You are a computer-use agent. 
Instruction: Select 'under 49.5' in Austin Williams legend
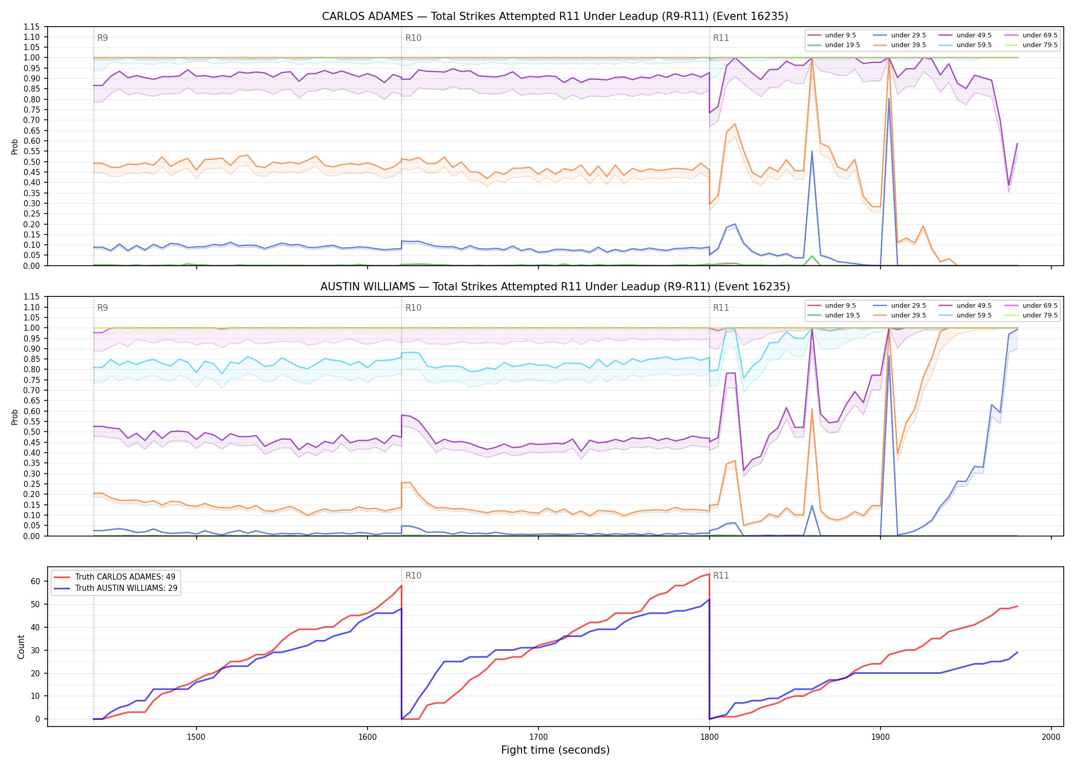pyautogui.click(x=965, y=306)
